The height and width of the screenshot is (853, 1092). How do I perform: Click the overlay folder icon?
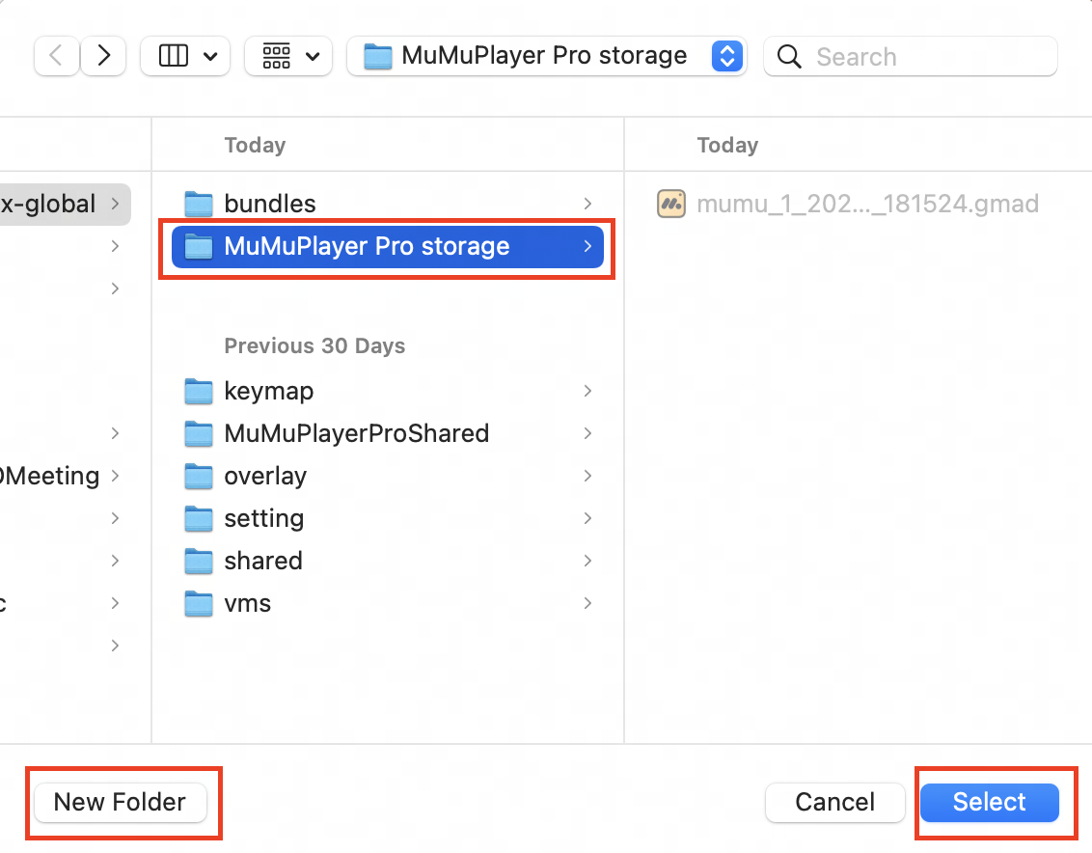click(199, 476)
